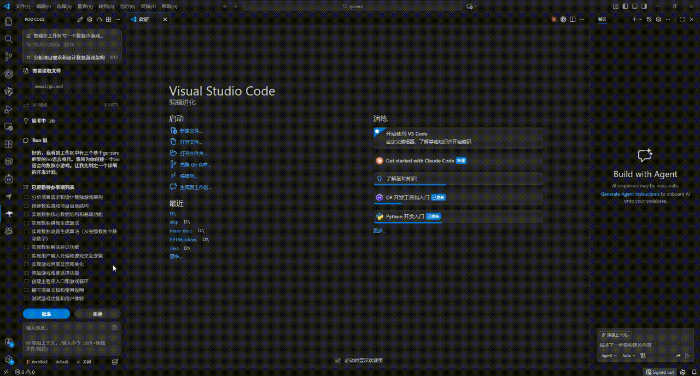Select the 欢迎 editor tab
The height and width of the screenshot is (376, 700).
pos(143,19)
